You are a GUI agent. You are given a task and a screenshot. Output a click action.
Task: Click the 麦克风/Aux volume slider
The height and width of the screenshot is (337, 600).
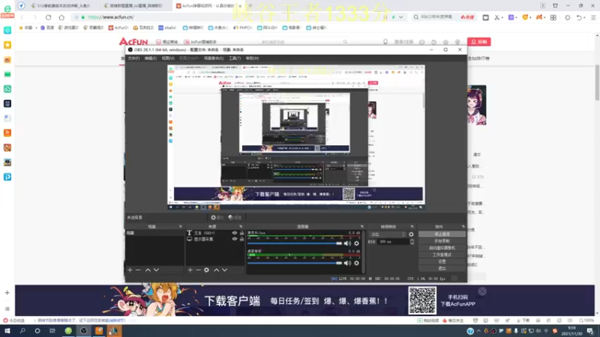[295, 243]
